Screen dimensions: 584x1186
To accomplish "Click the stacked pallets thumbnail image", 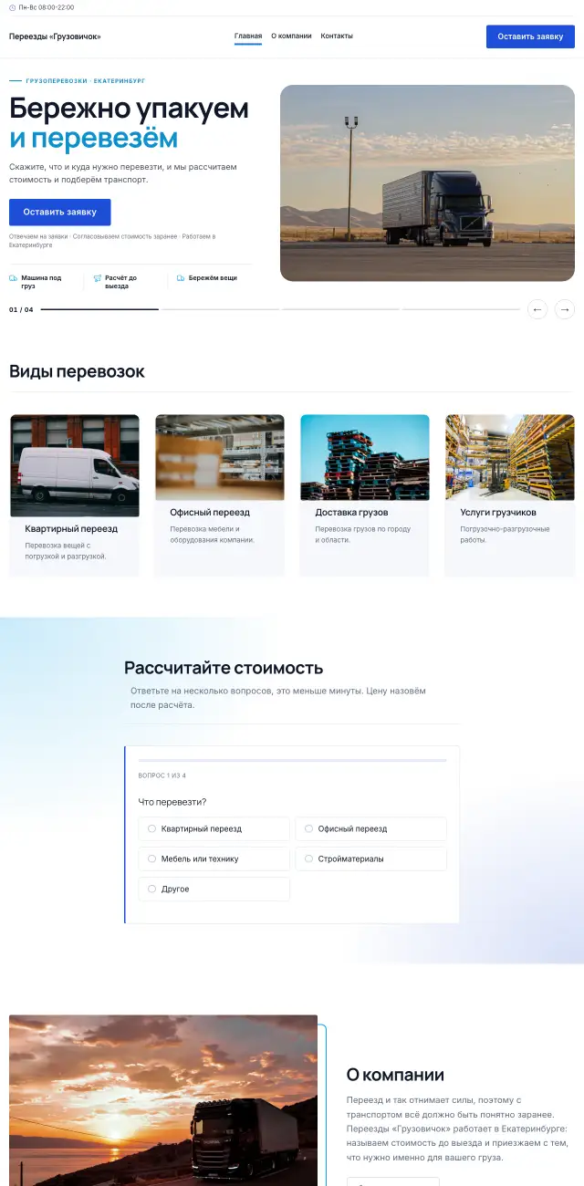I will point(365,458).
